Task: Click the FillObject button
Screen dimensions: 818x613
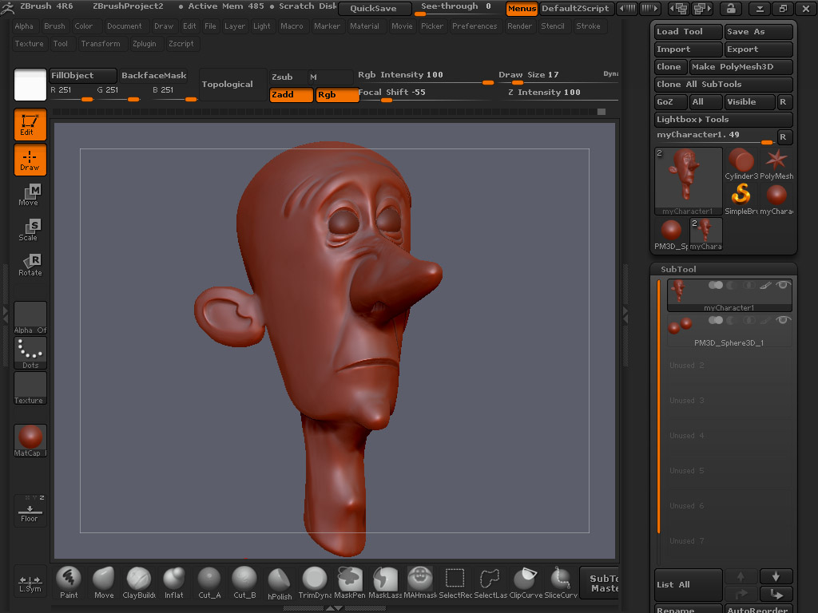Action: click(83, 76)
